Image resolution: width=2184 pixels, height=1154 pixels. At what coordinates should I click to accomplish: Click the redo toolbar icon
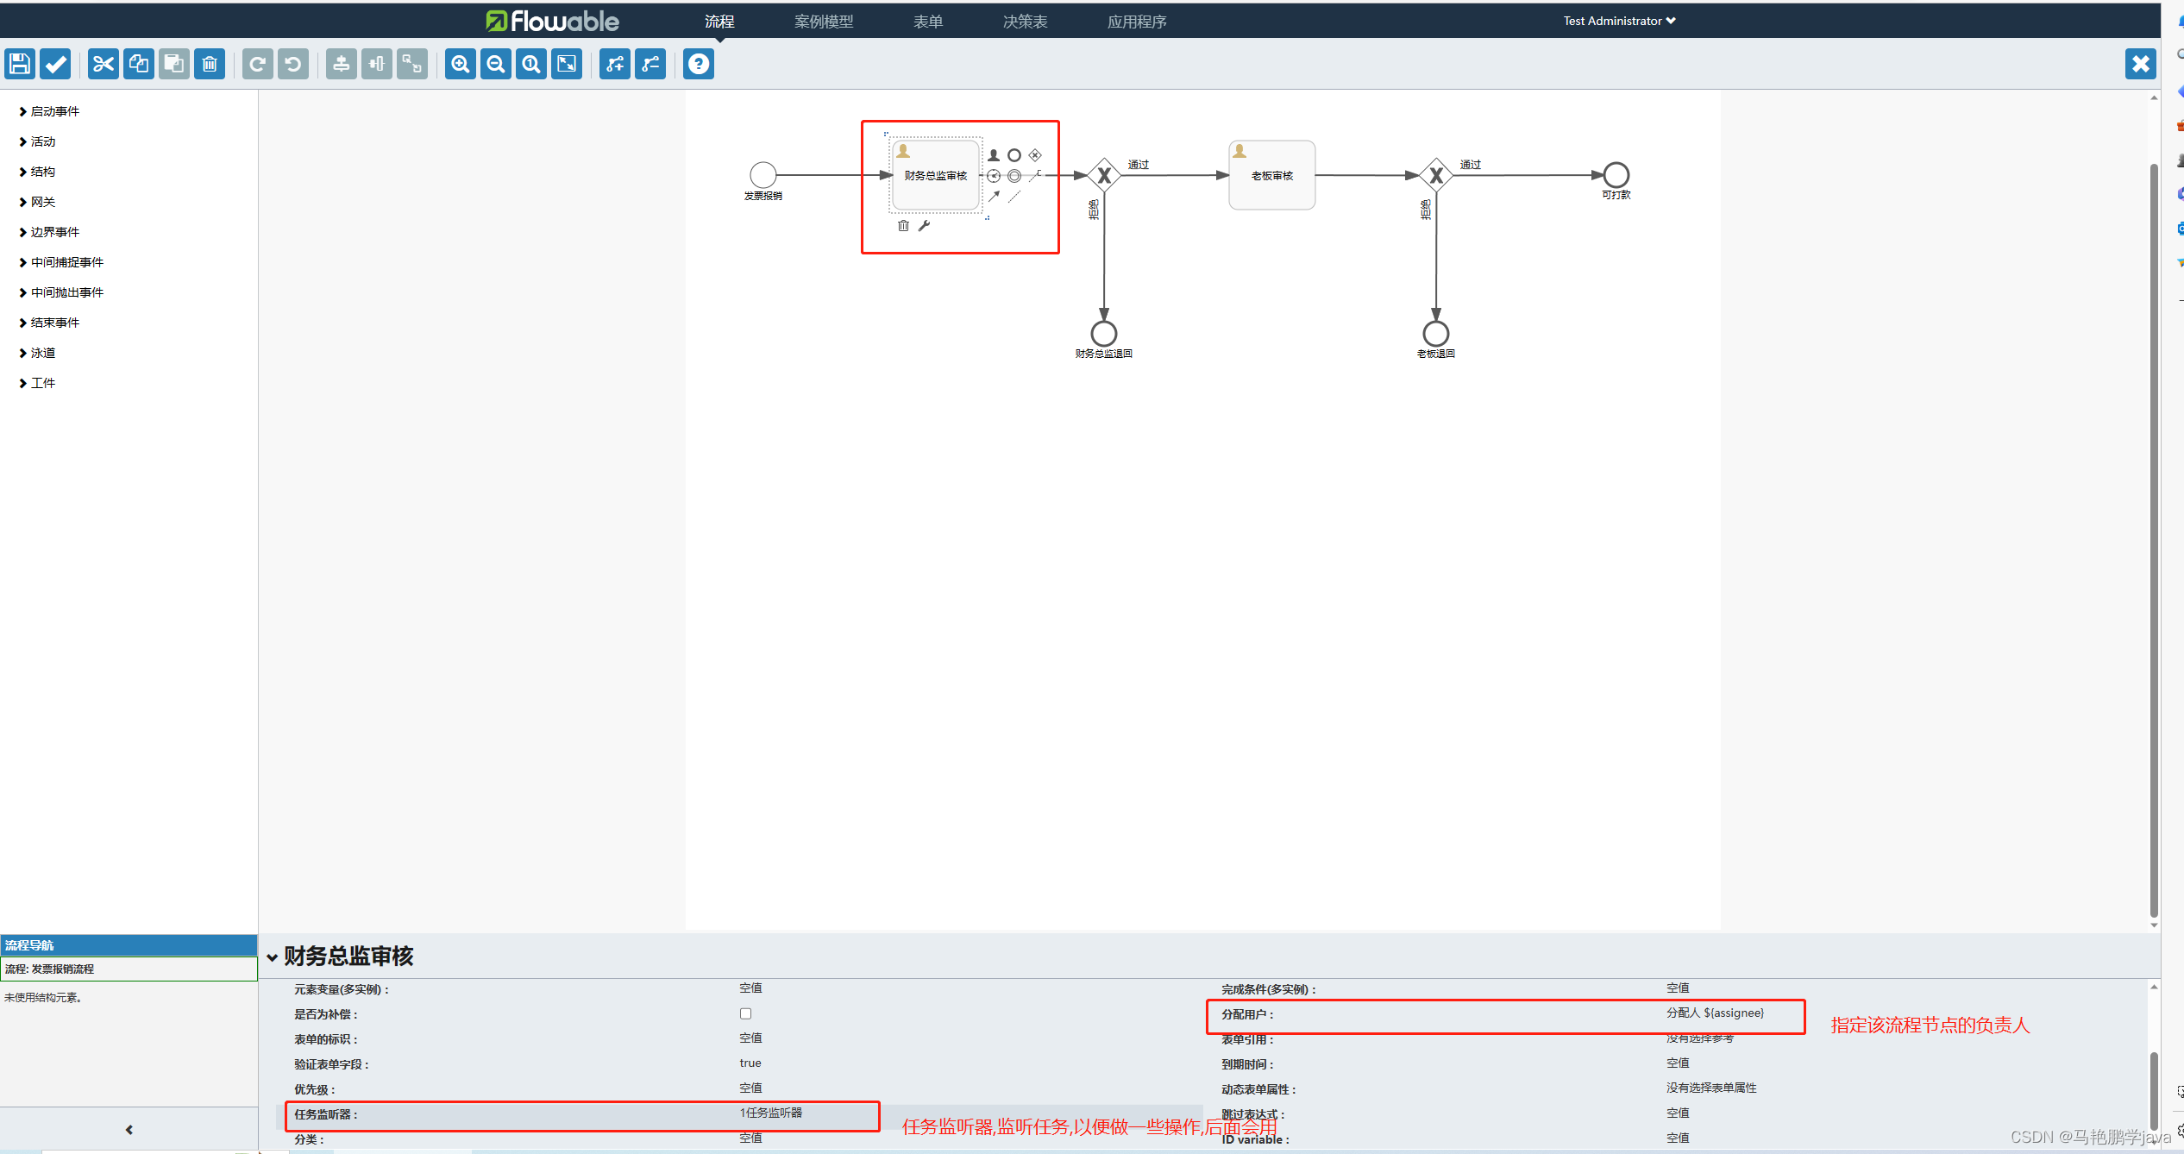(x=257, y=64)
